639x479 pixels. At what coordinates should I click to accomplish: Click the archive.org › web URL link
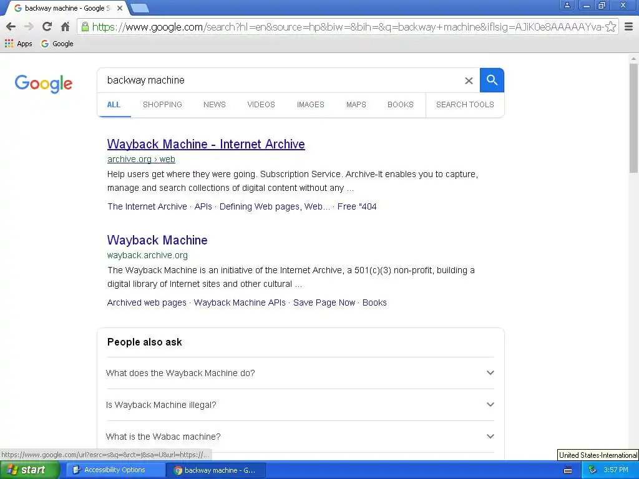(141, 159)
